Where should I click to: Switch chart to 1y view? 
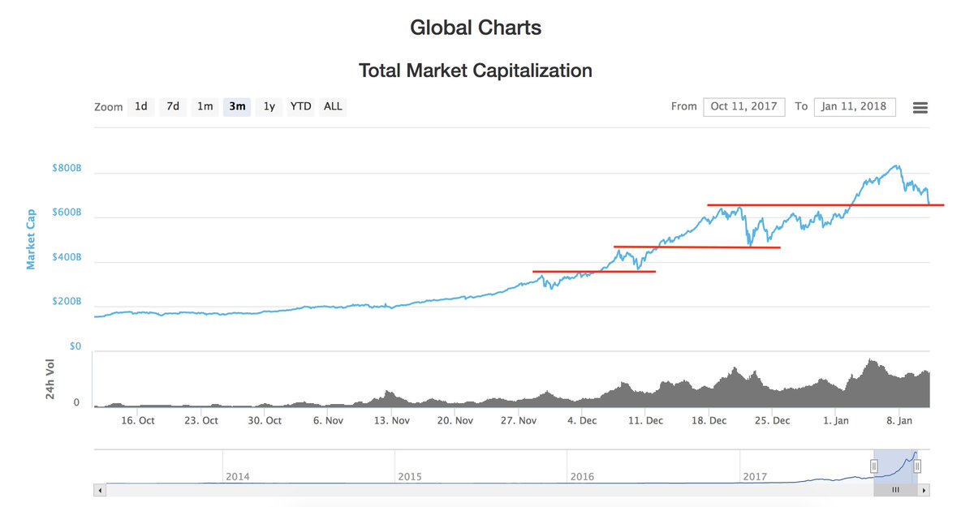pyautogui.click(x=269, y=106)
